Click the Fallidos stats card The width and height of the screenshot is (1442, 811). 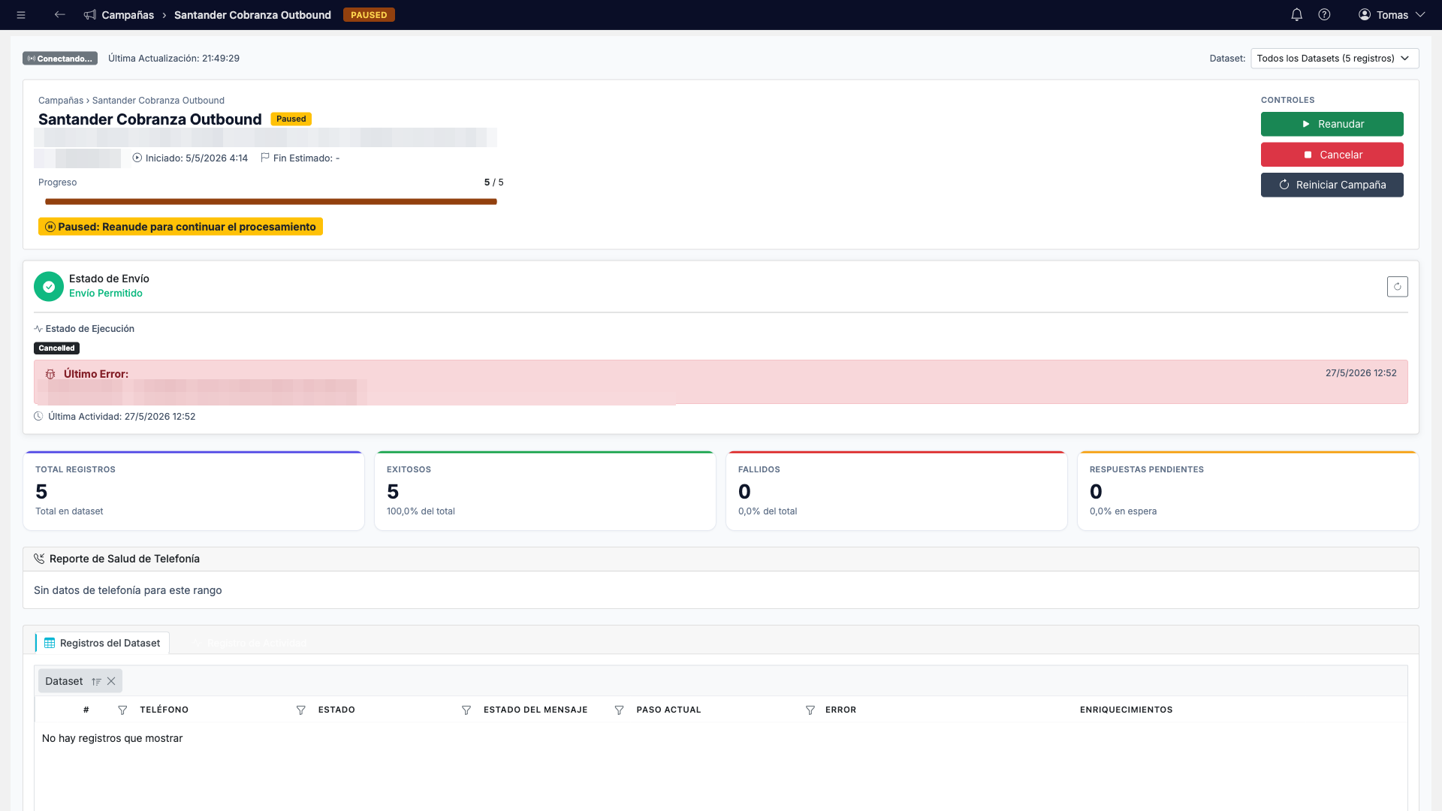click(x=897, y=490)
